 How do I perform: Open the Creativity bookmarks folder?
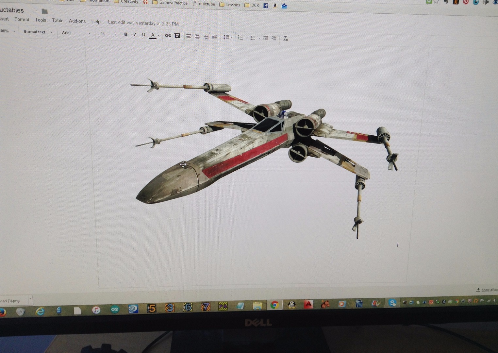click(x=126, y=2)
